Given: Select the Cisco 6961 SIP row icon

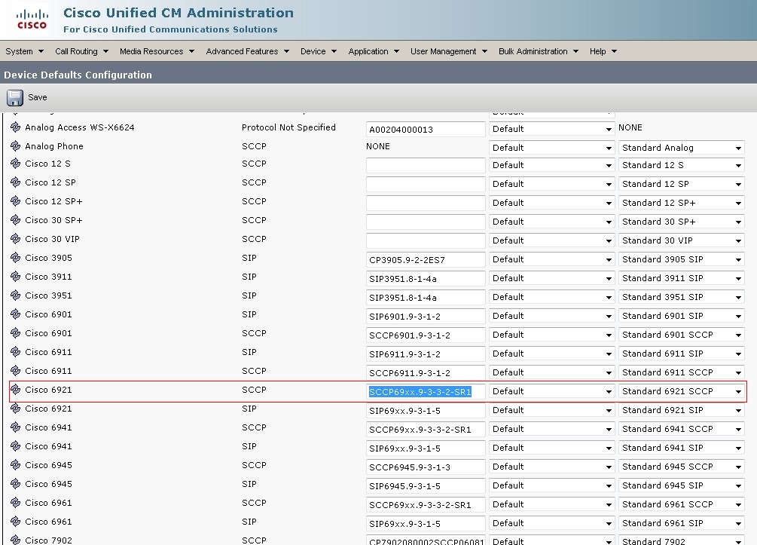Looking at the screenshot, I should (16, 522).
